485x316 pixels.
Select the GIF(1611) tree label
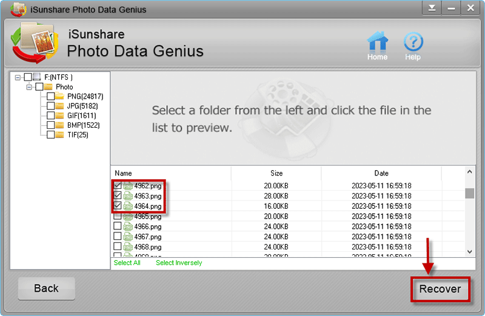[x=82, y=116]
